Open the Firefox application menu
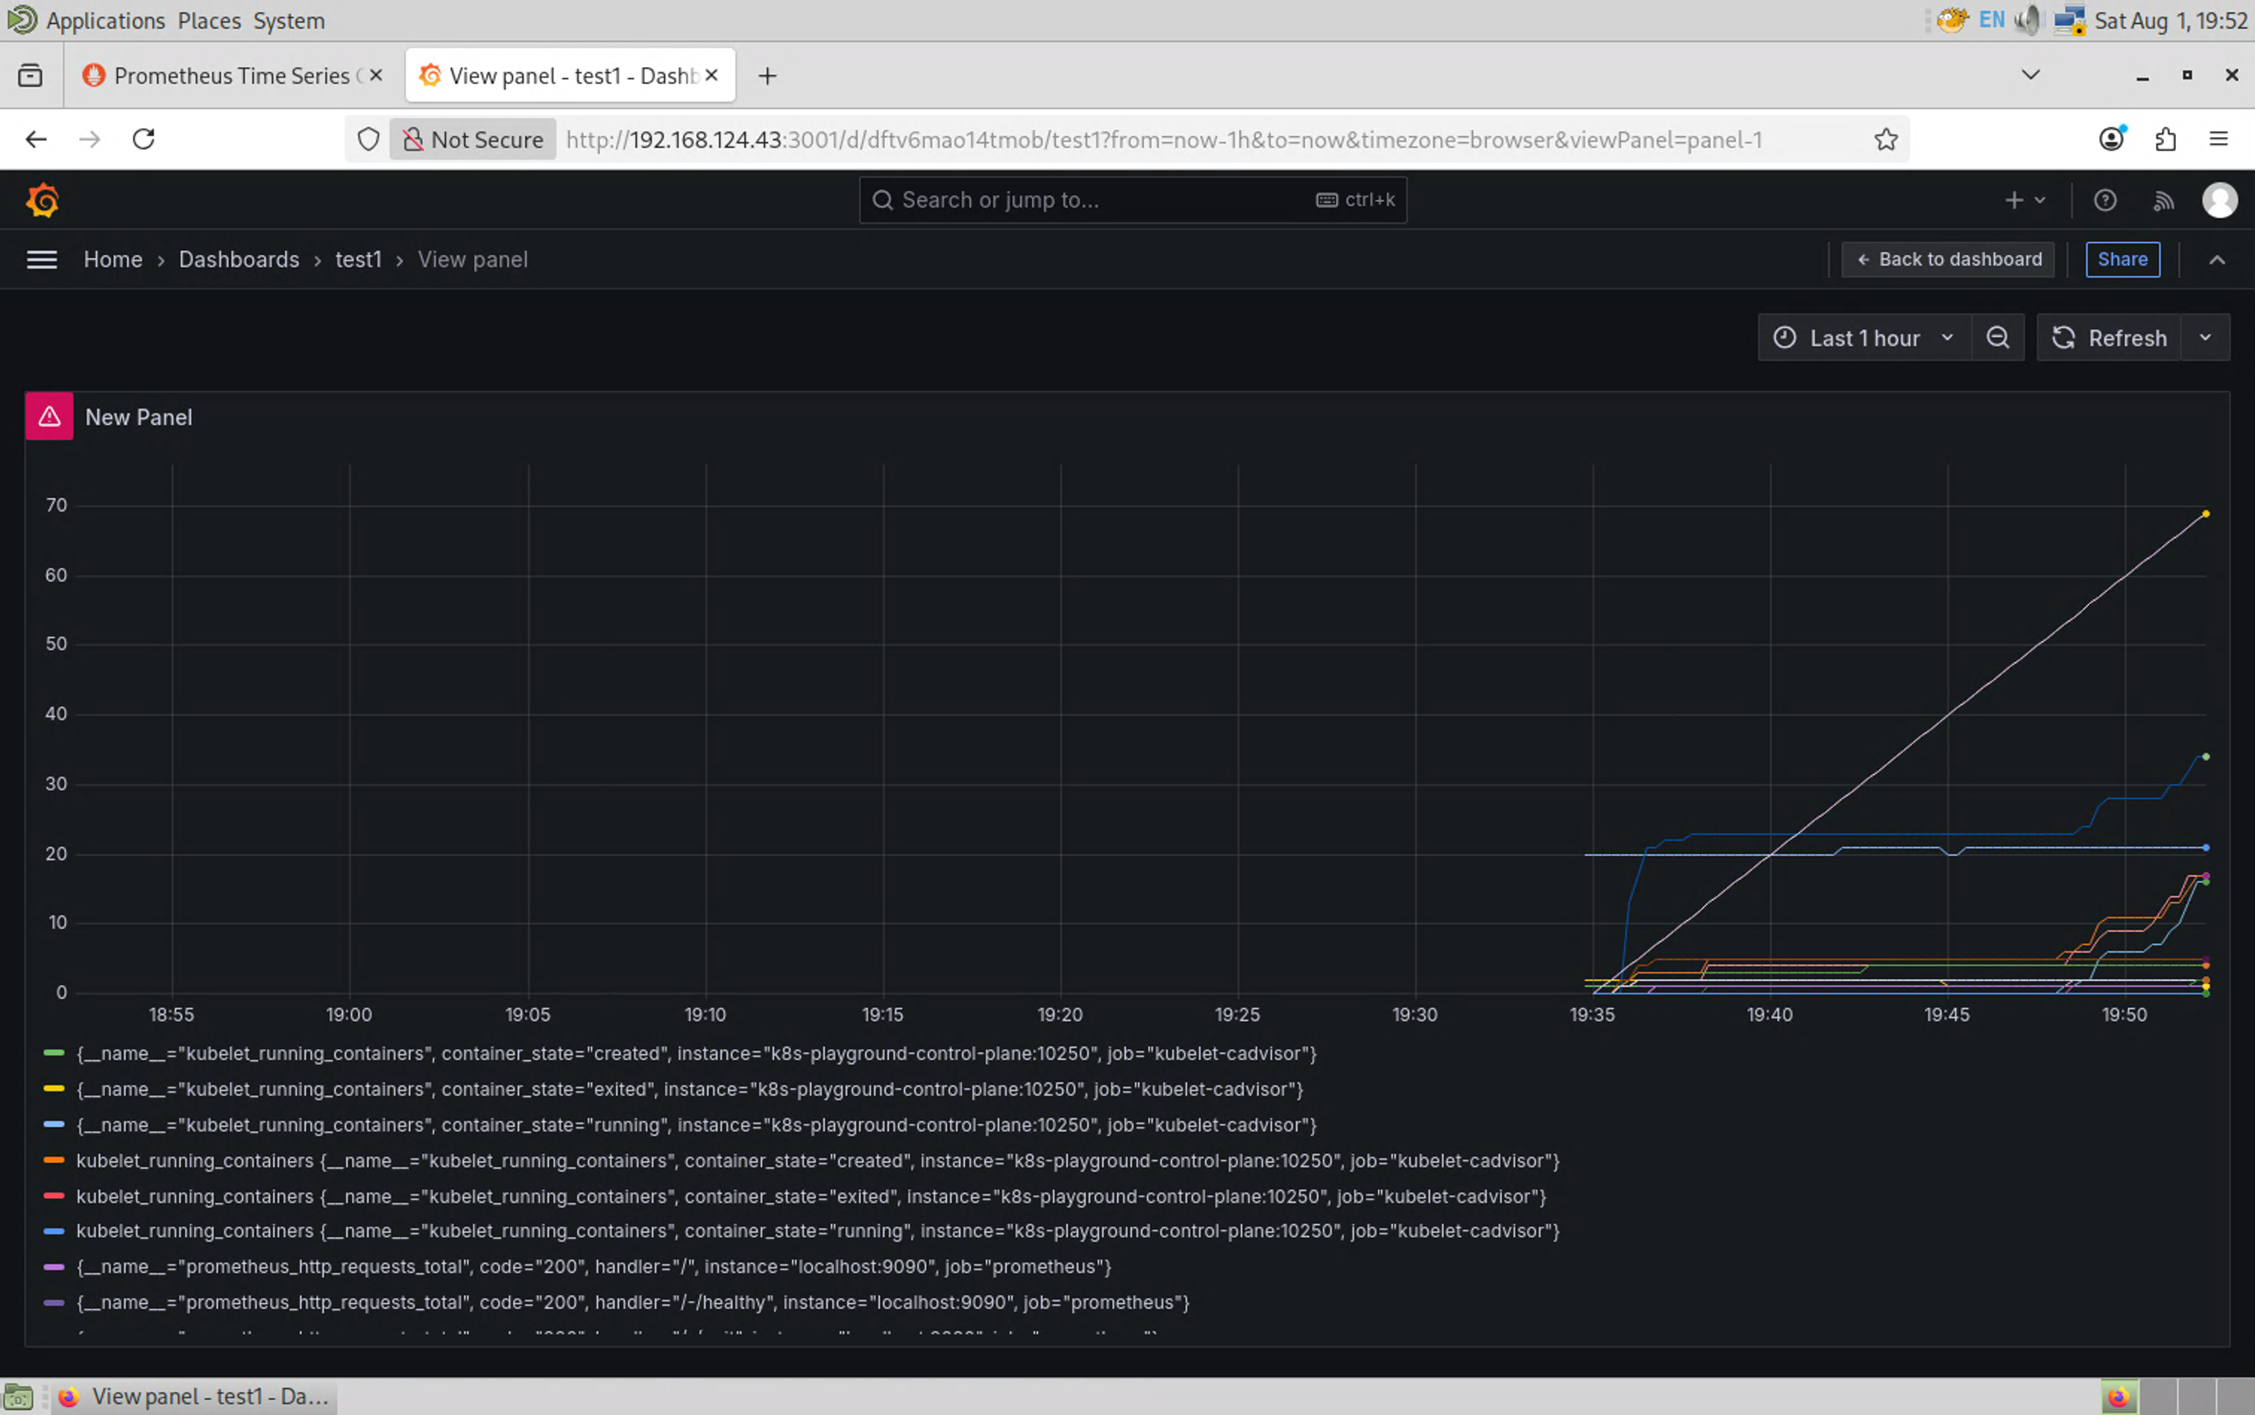This screenshot has width=2255, height=1415. (x=2218, y=139)
